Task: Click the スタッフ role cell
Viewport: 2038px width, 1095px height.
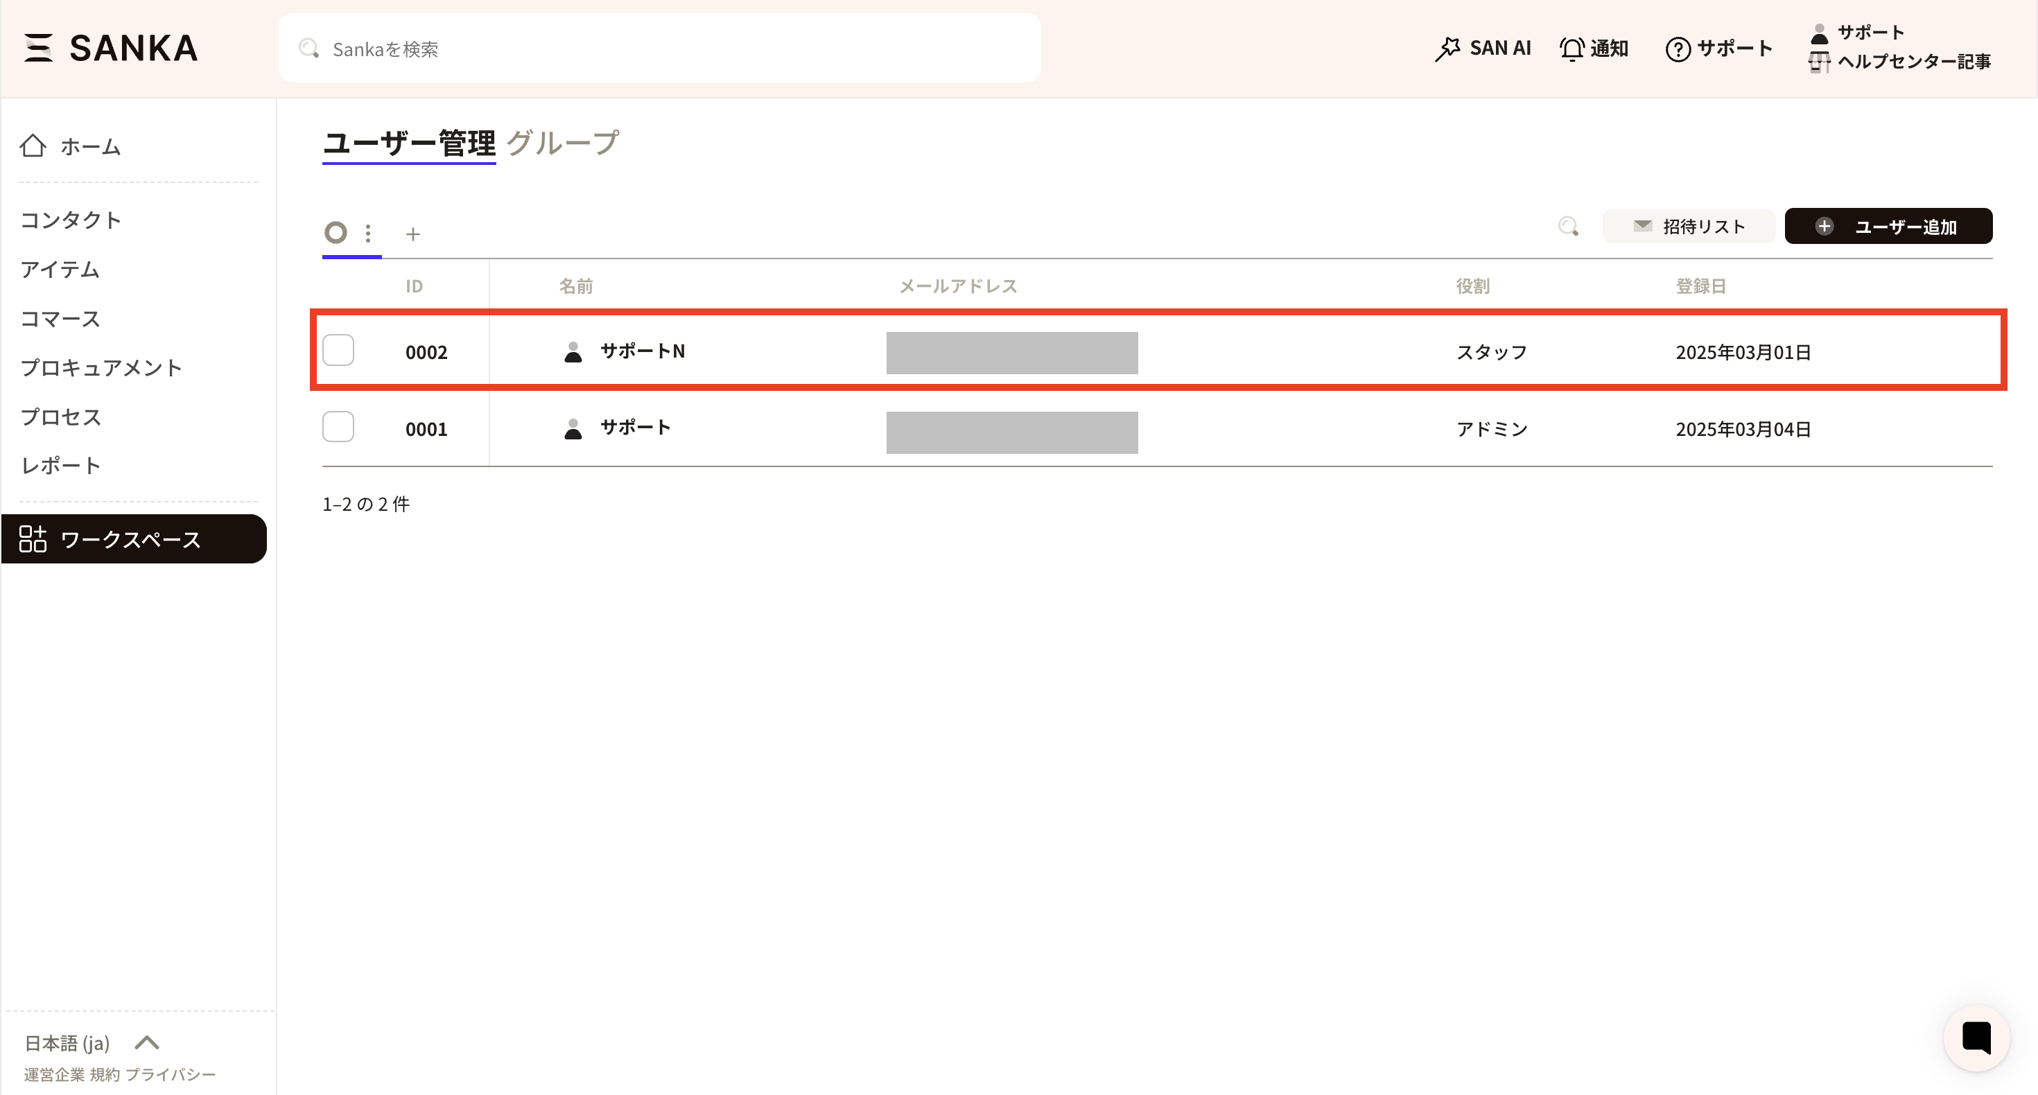Action: click(x=1491, y=352)
